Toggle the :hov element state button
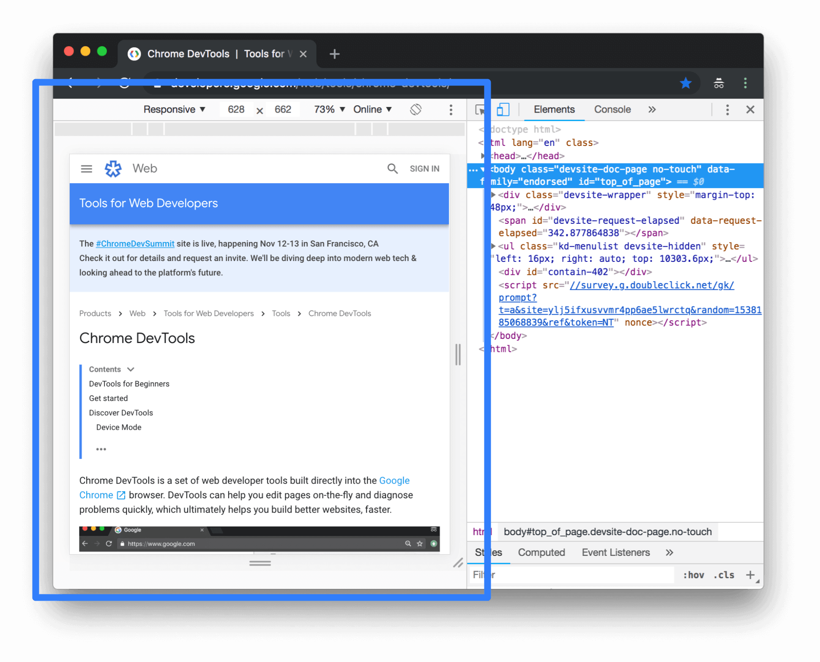This screenshot has width=820, height=662. pyautogui.click(x=693, y=575)
